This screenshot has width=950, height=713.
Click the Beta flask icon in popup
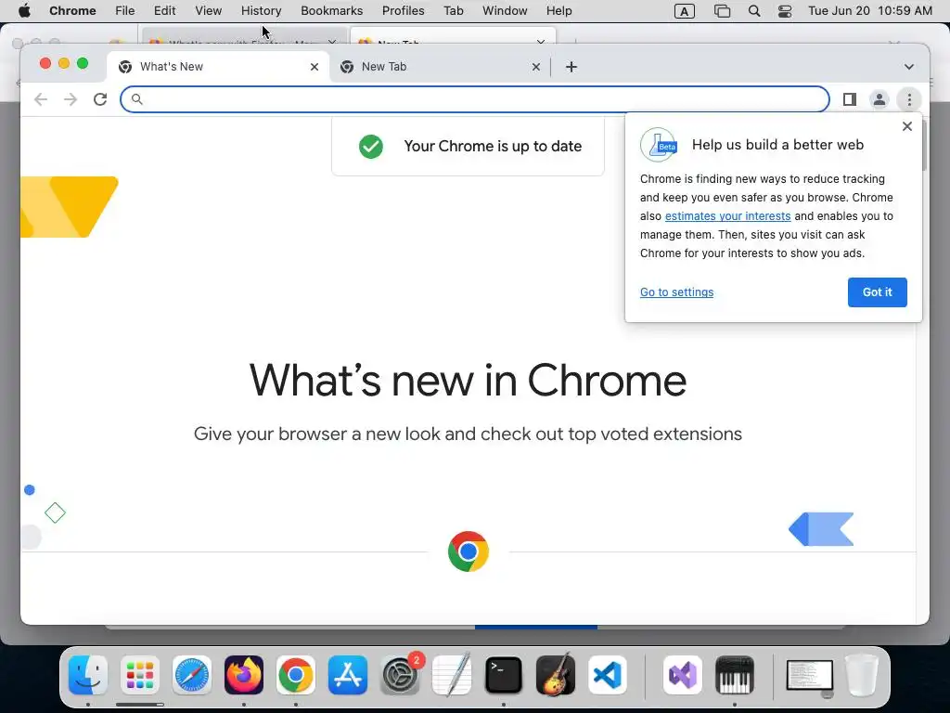[x=659, y=145]
